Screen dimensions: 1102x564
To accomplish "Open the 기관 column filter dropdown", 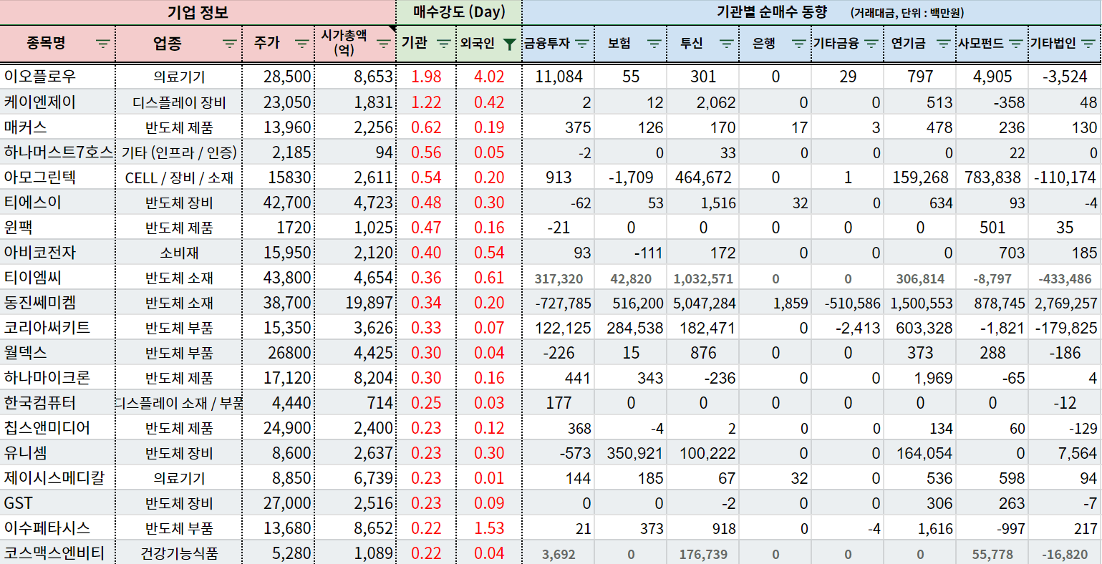I will pyautogui.click(x=444, y=44).
